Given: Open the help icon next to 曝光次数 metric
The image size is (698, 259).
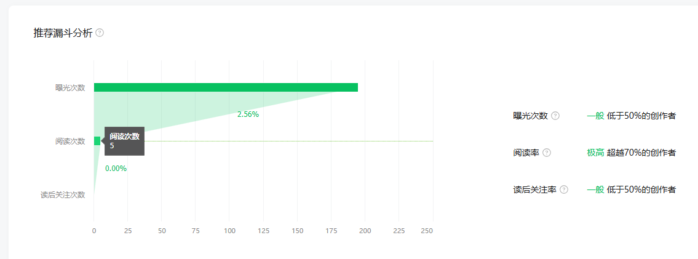Looking at the screenshot, I should [x=555, y=116].
